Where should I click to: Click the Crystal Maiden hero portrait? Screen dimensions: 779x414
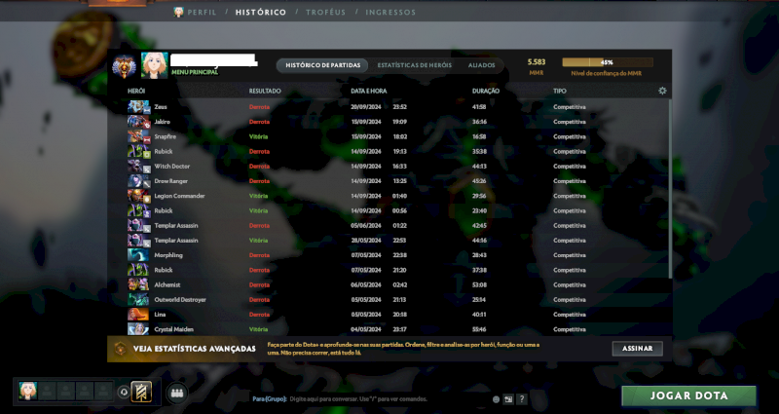coord(138,329)
